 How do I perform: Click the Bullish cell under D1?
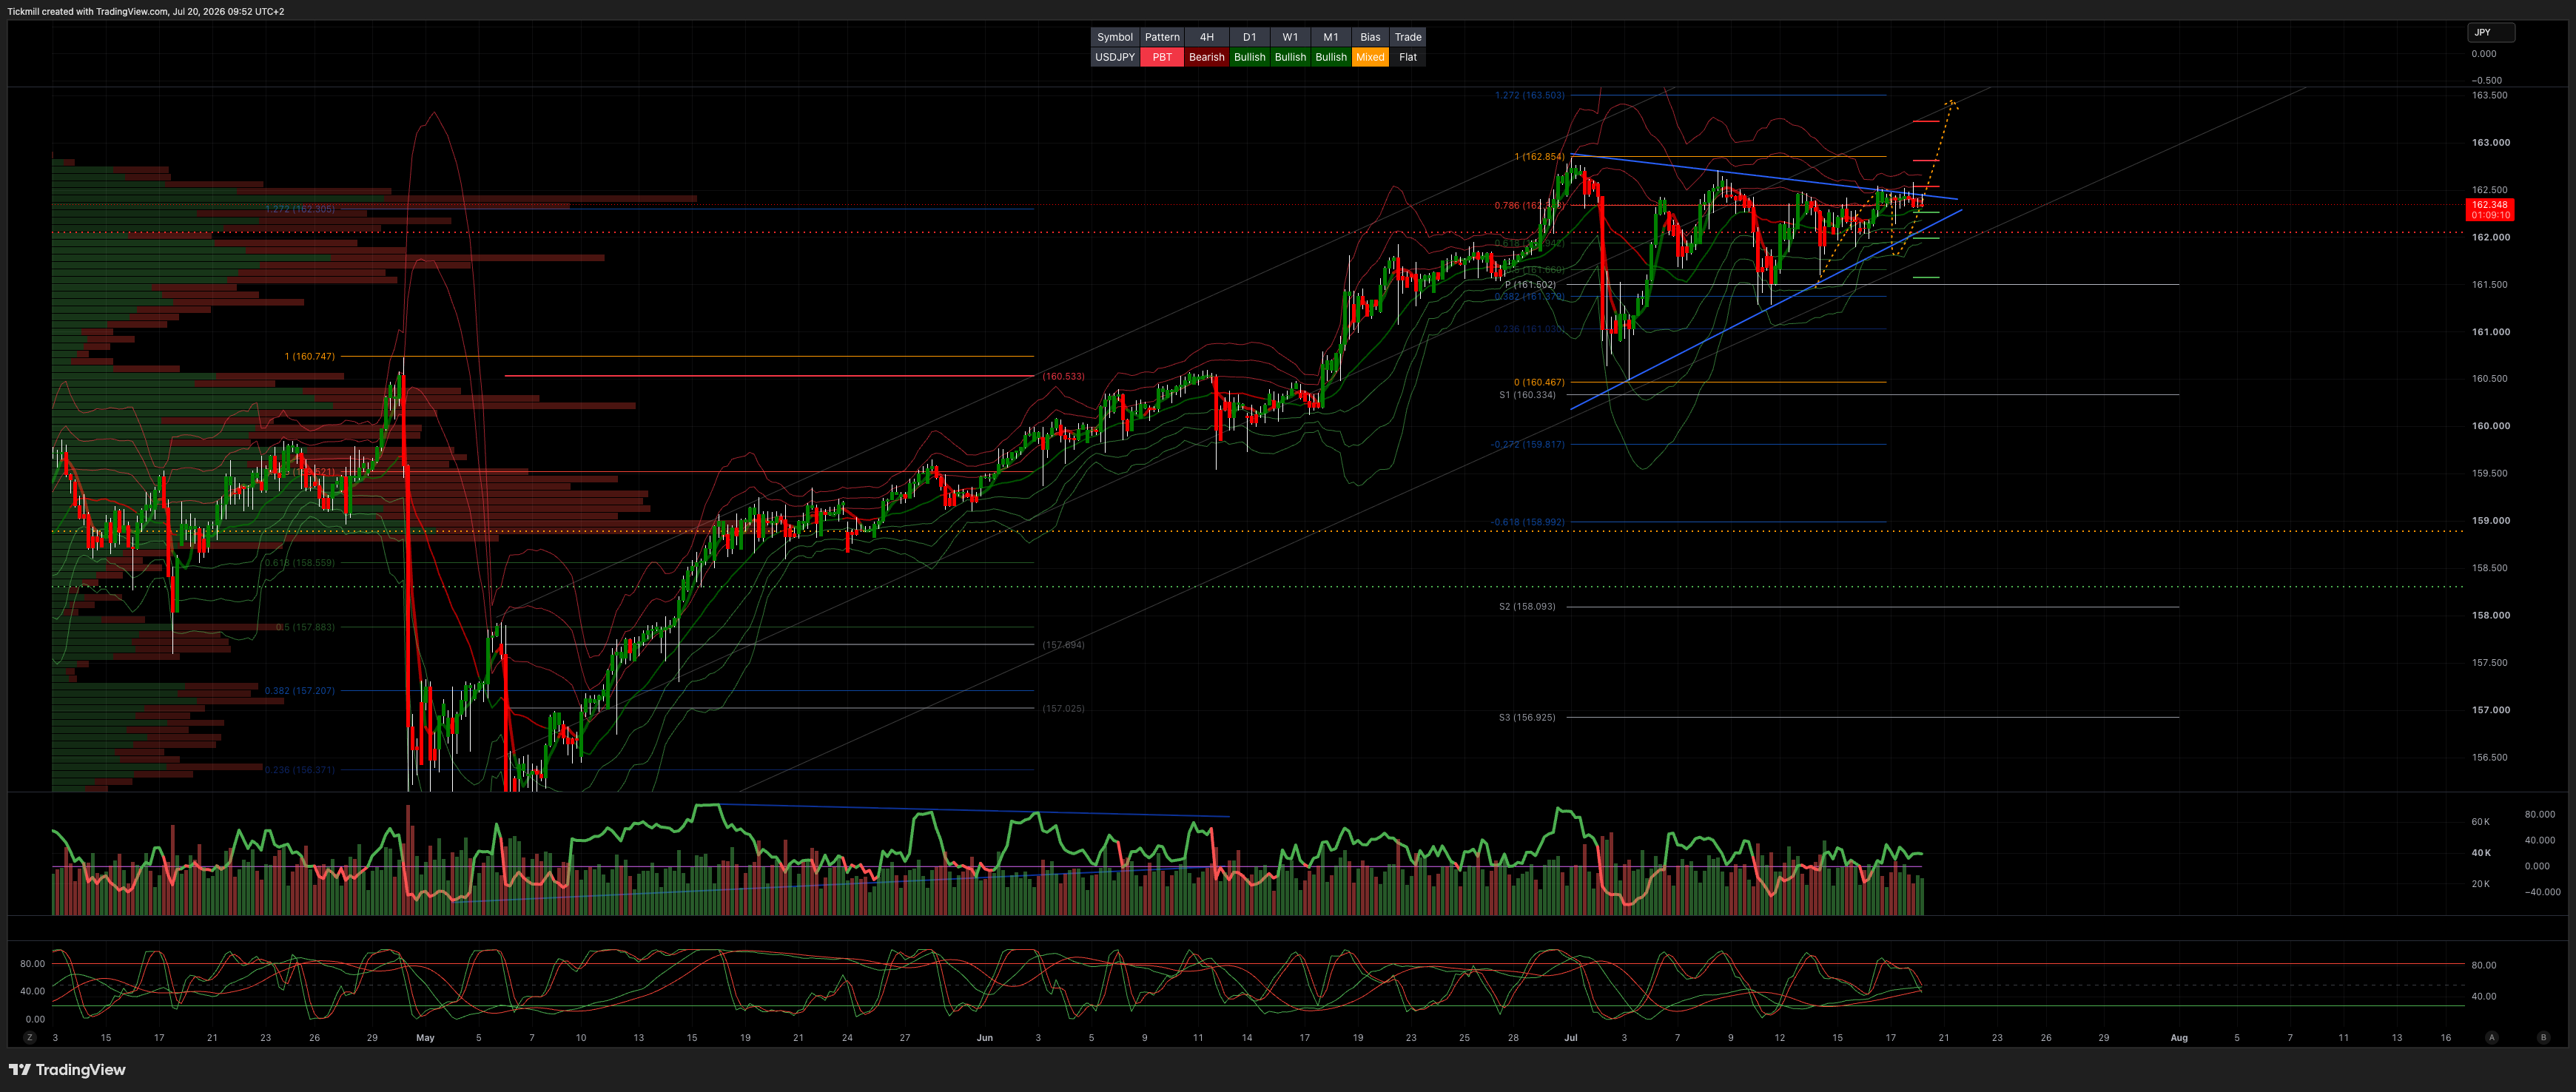click(x=1249, y=57)
